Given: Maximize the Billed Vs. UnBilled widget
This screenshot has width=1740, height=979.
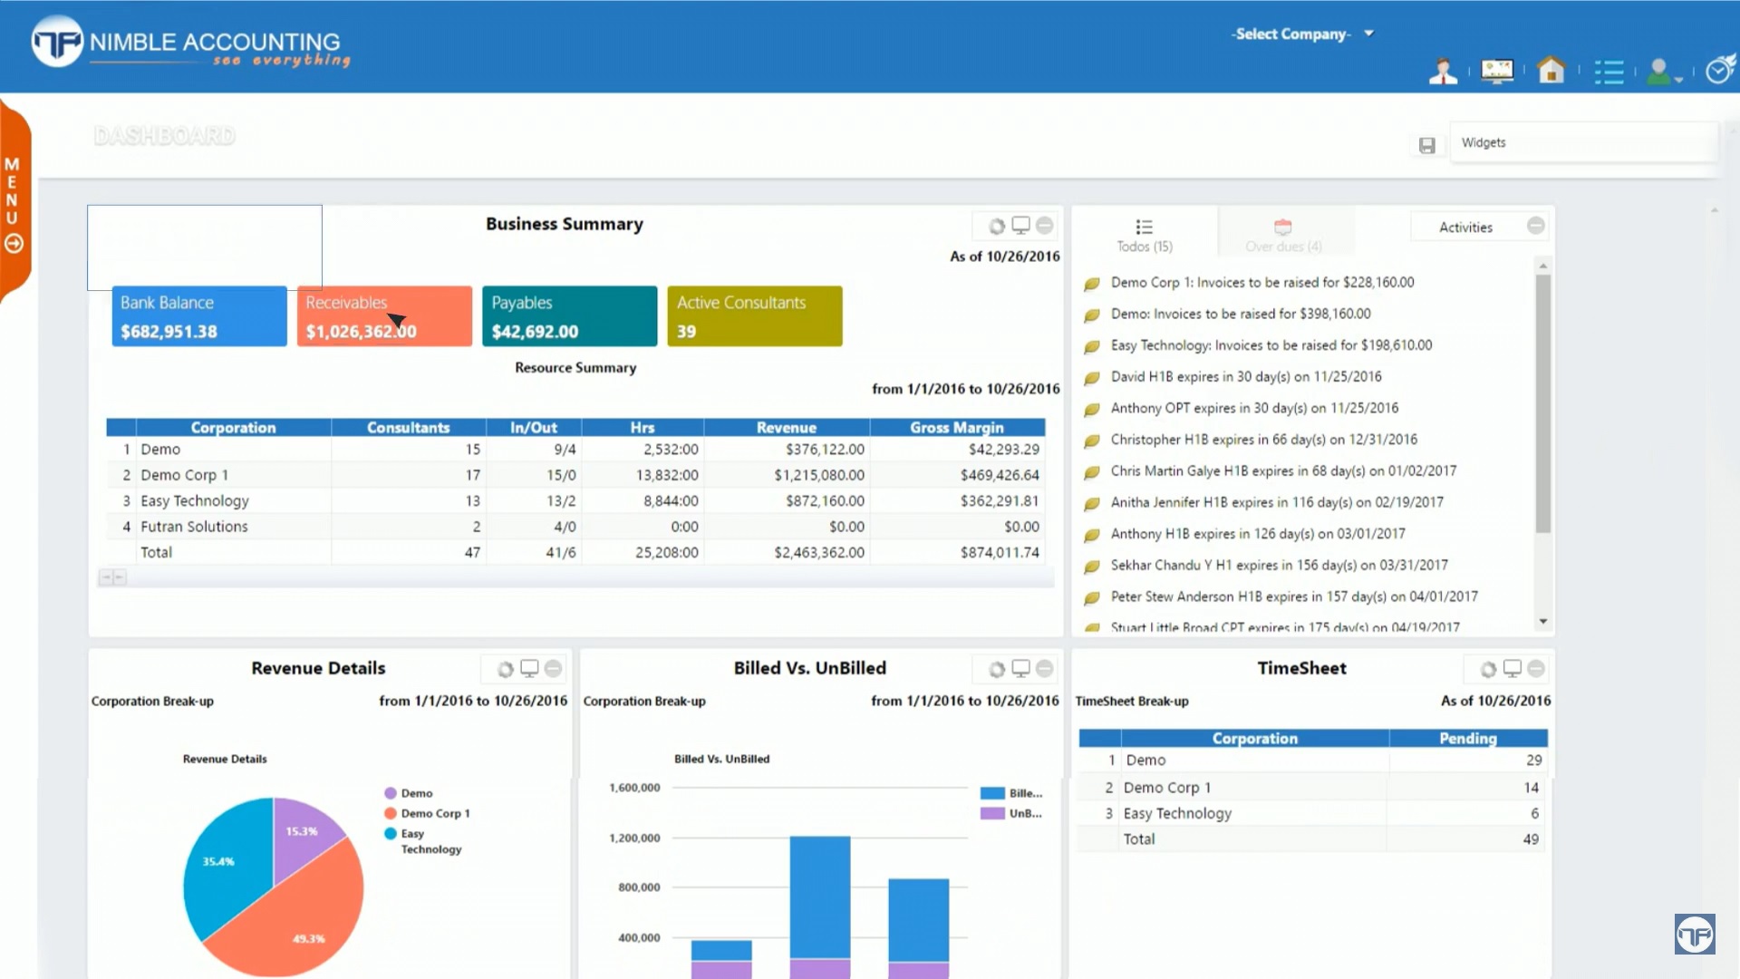Looking at the screenshot, I should pos(1021,668).
